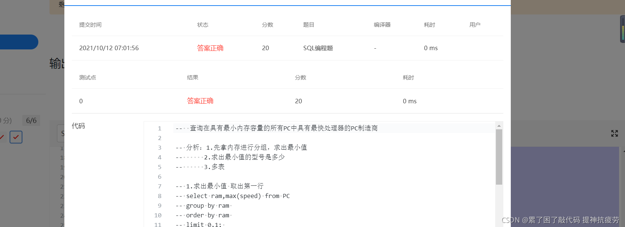
Task: Click the test point 0 cell
Action: pyautogui.click(x=81, y=101)
